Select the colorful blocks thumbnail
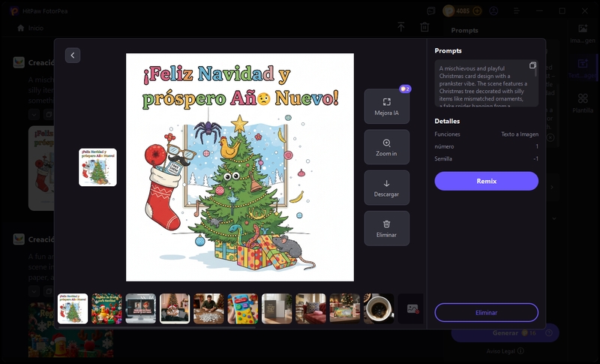 pyautogui.click(x=243, y=308)
